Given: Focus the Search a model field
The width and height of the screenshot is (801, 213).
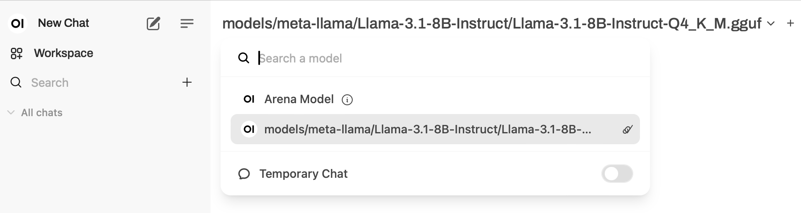Looking at the screenshot, I should point(419,58).
